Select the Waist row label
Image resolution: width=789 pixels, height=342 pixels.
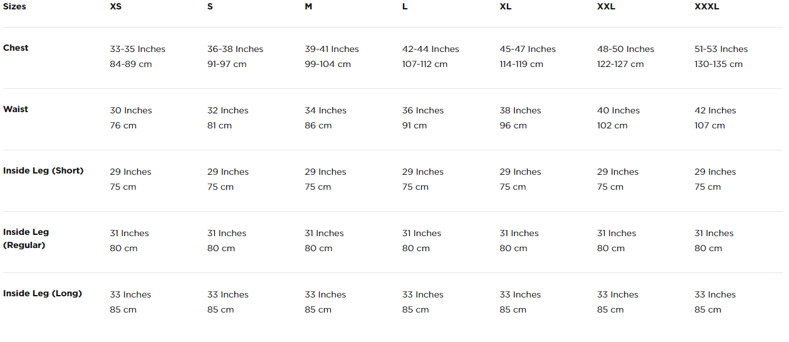16,109
